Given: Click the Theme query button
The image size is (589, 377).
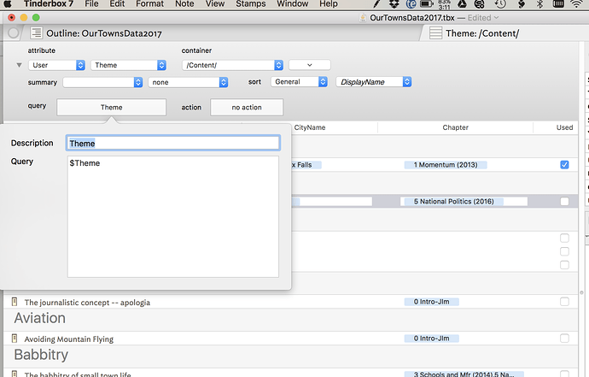Looking at the screenshot, I should [111, 107].
